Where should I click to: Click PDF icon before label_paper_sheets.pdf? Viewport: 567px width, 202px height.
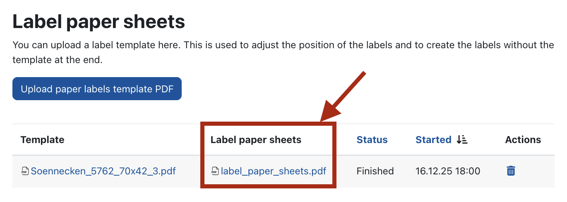215,171
